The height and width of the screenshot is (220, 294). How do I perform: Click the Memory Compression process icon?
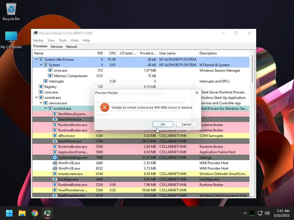coord(50,76)
